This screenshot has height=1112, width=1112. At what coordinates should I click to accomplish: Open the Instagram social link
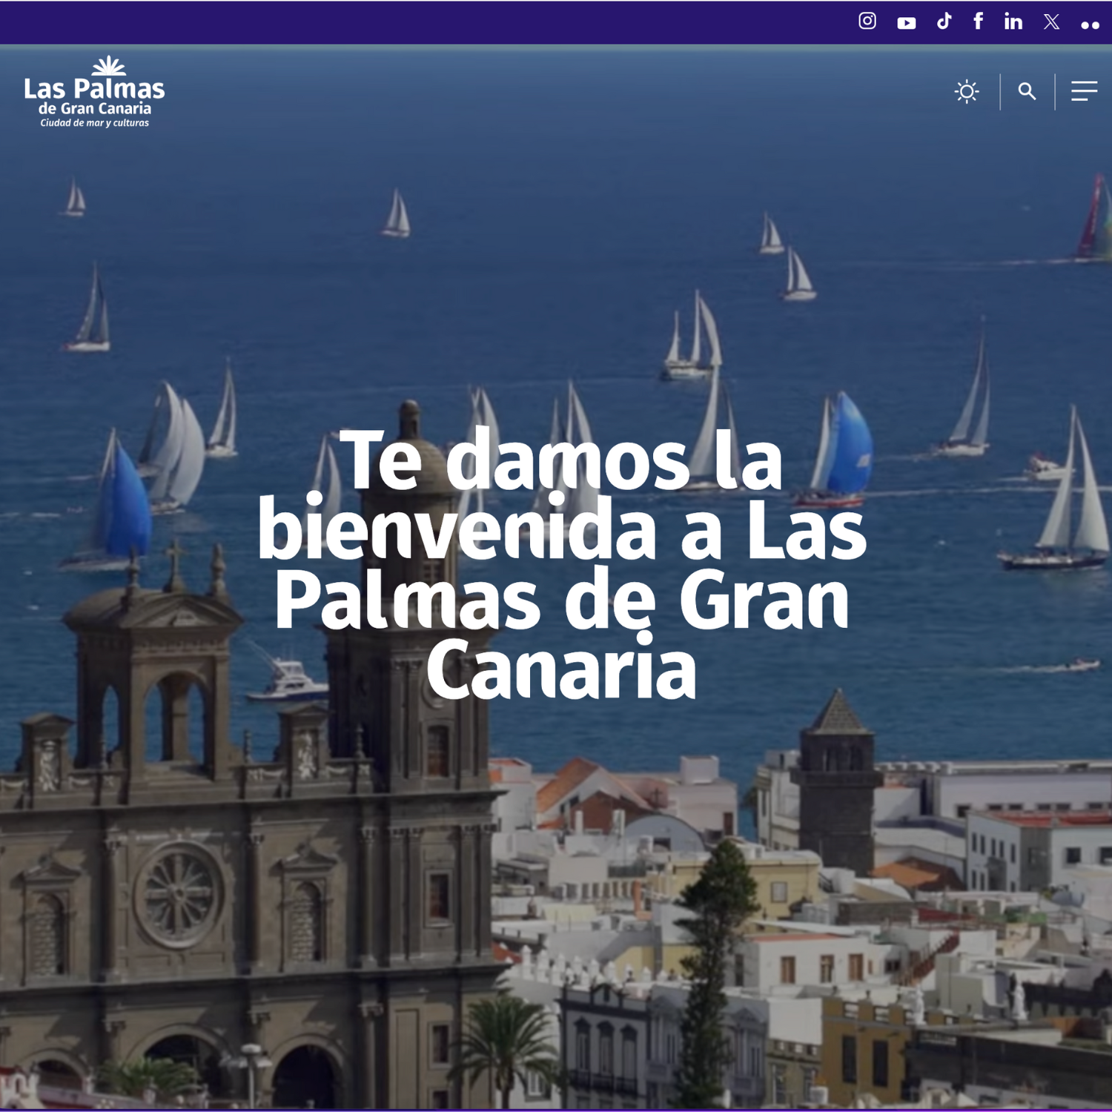pos(867,21)
